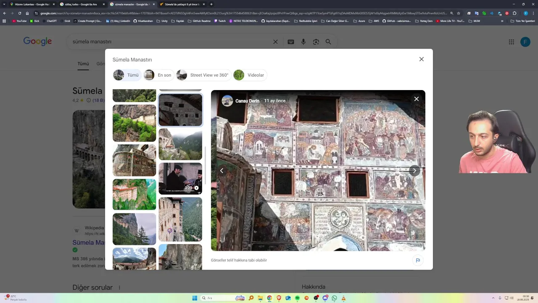Open the Azure bookmark folder
Screen dimensions: 538x303
[359, 21]
